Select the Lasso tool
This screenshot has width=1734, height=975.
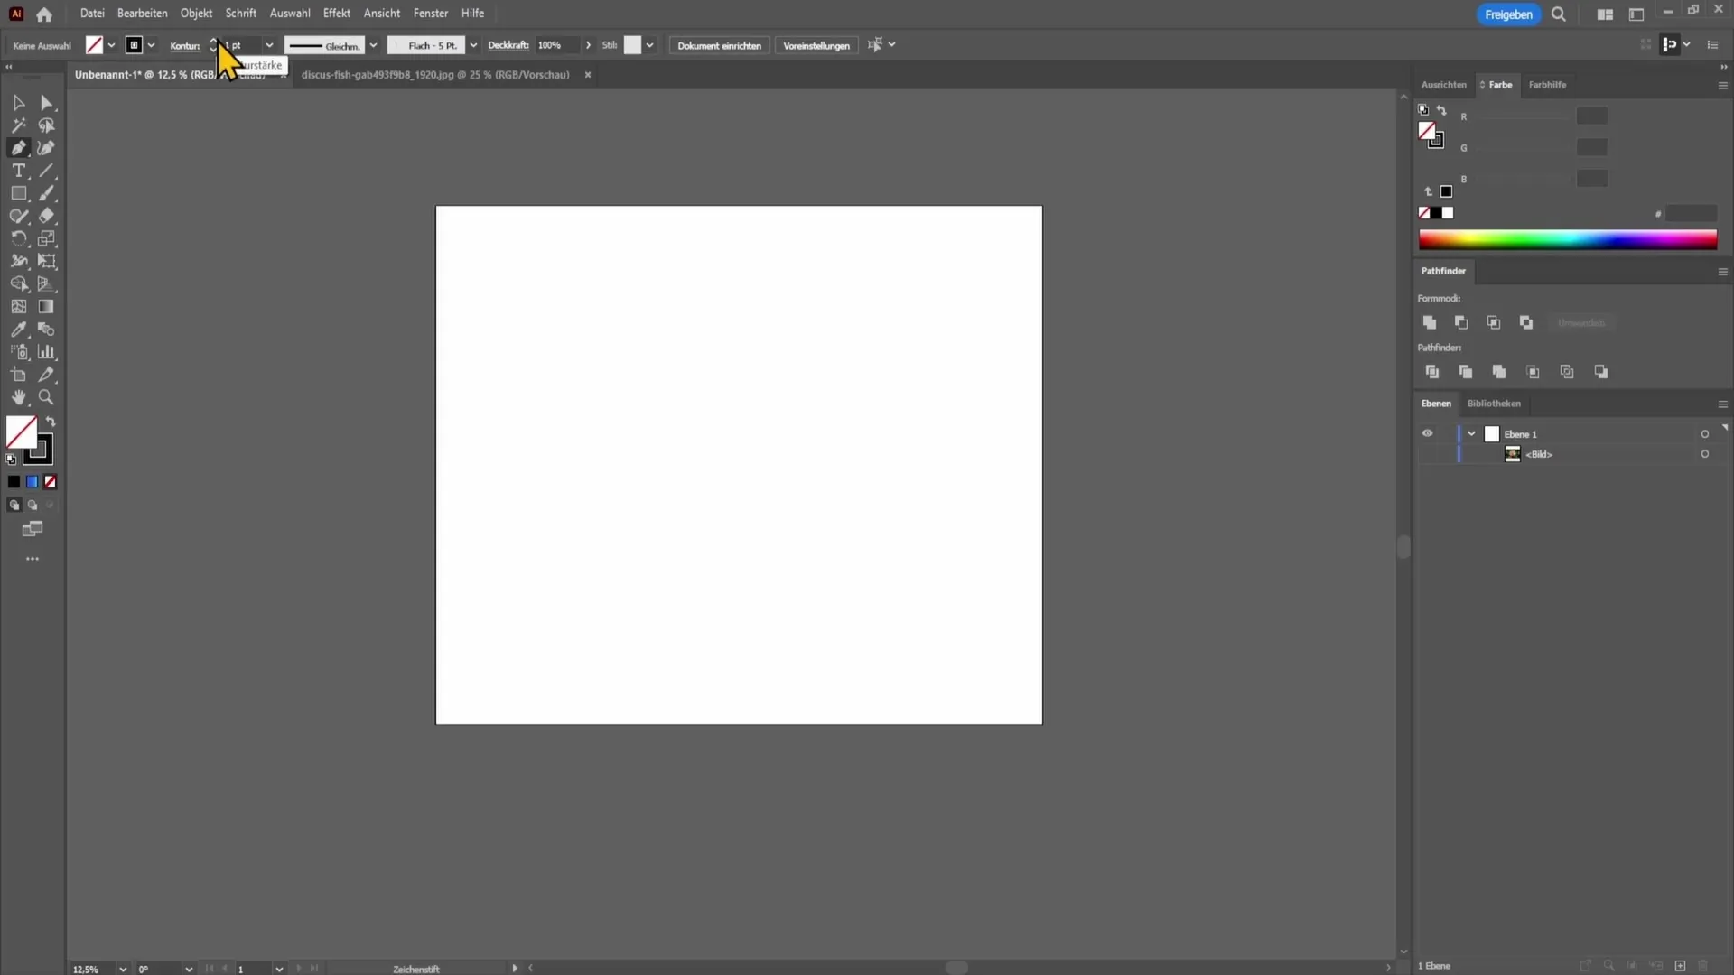click(47, 125)
